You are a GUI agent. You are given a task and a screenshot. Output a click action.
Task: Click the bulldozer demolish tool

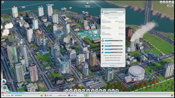[x=4, y=82]
